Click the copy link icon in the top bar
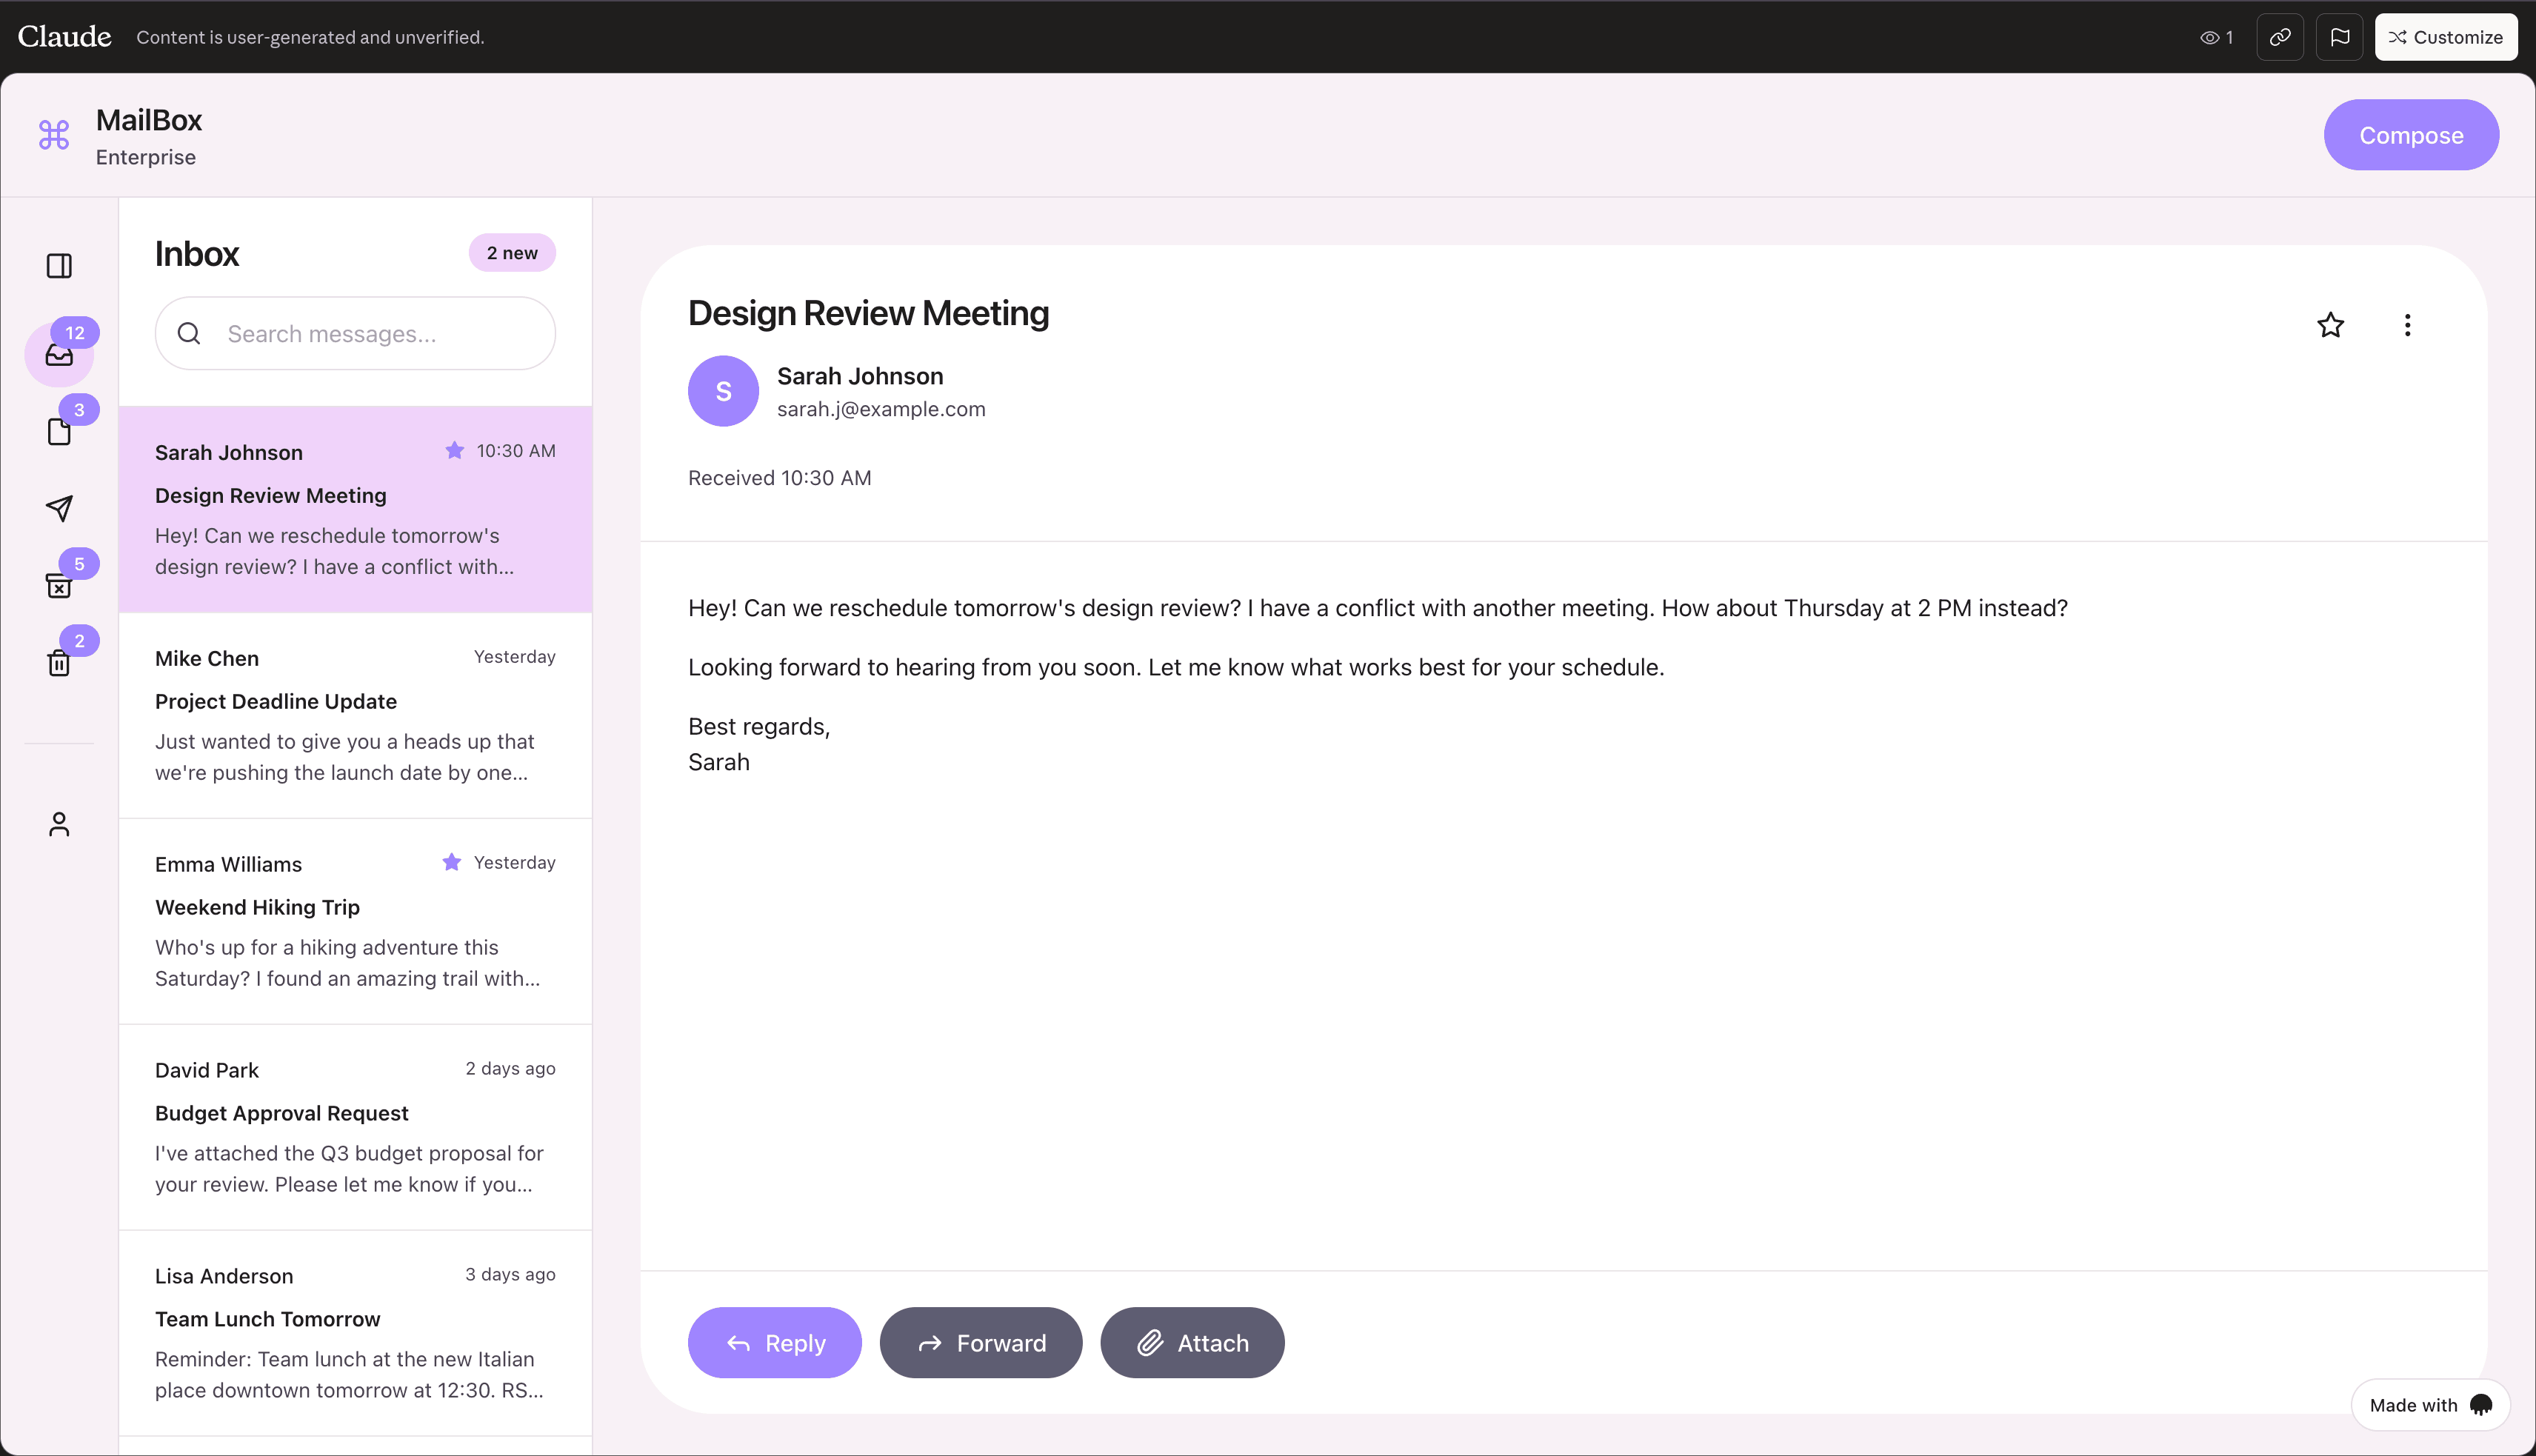 pos(2279,37)
